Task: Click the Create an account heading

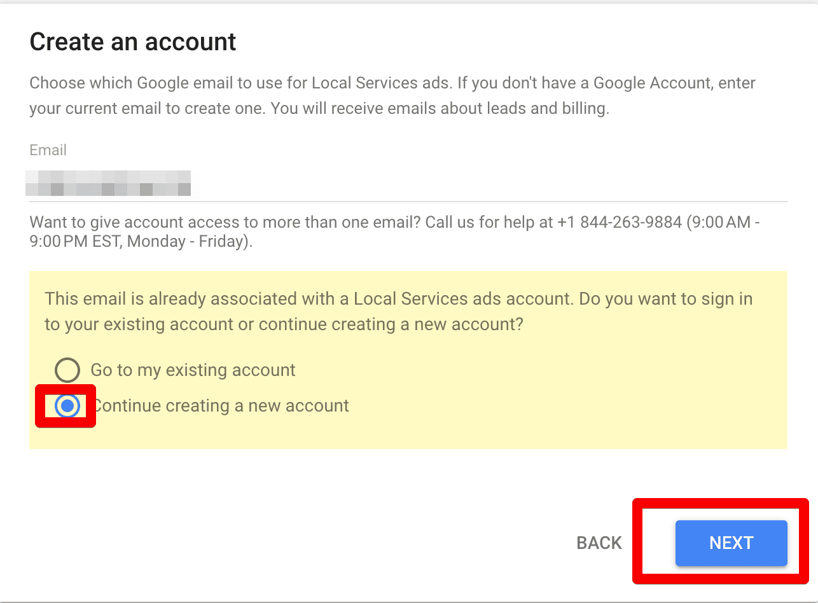Action: 132,41
